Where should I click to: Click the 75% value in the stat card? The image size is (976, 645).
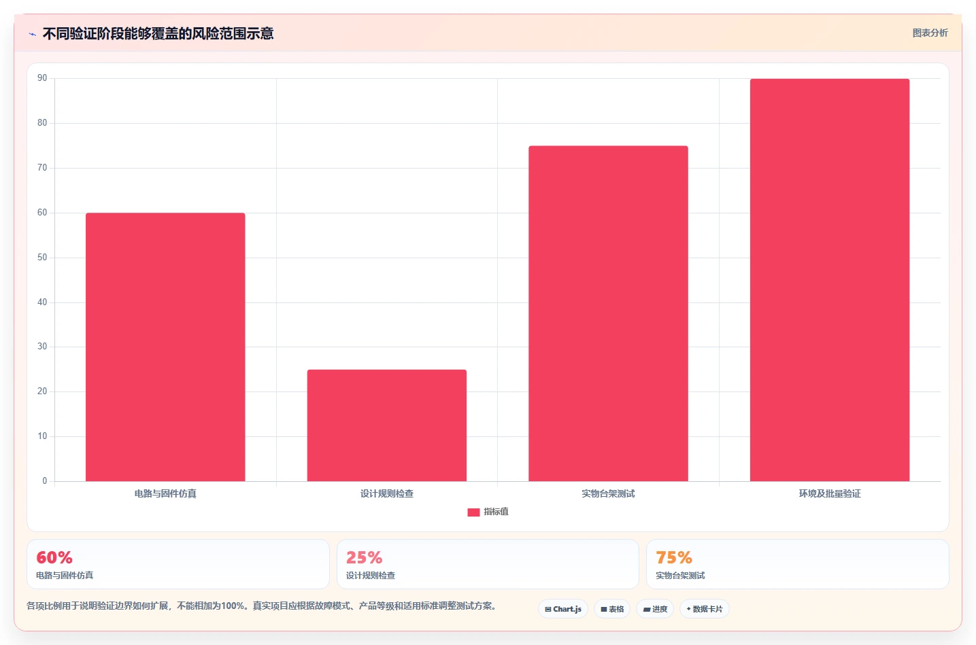(x=674, y=557)
